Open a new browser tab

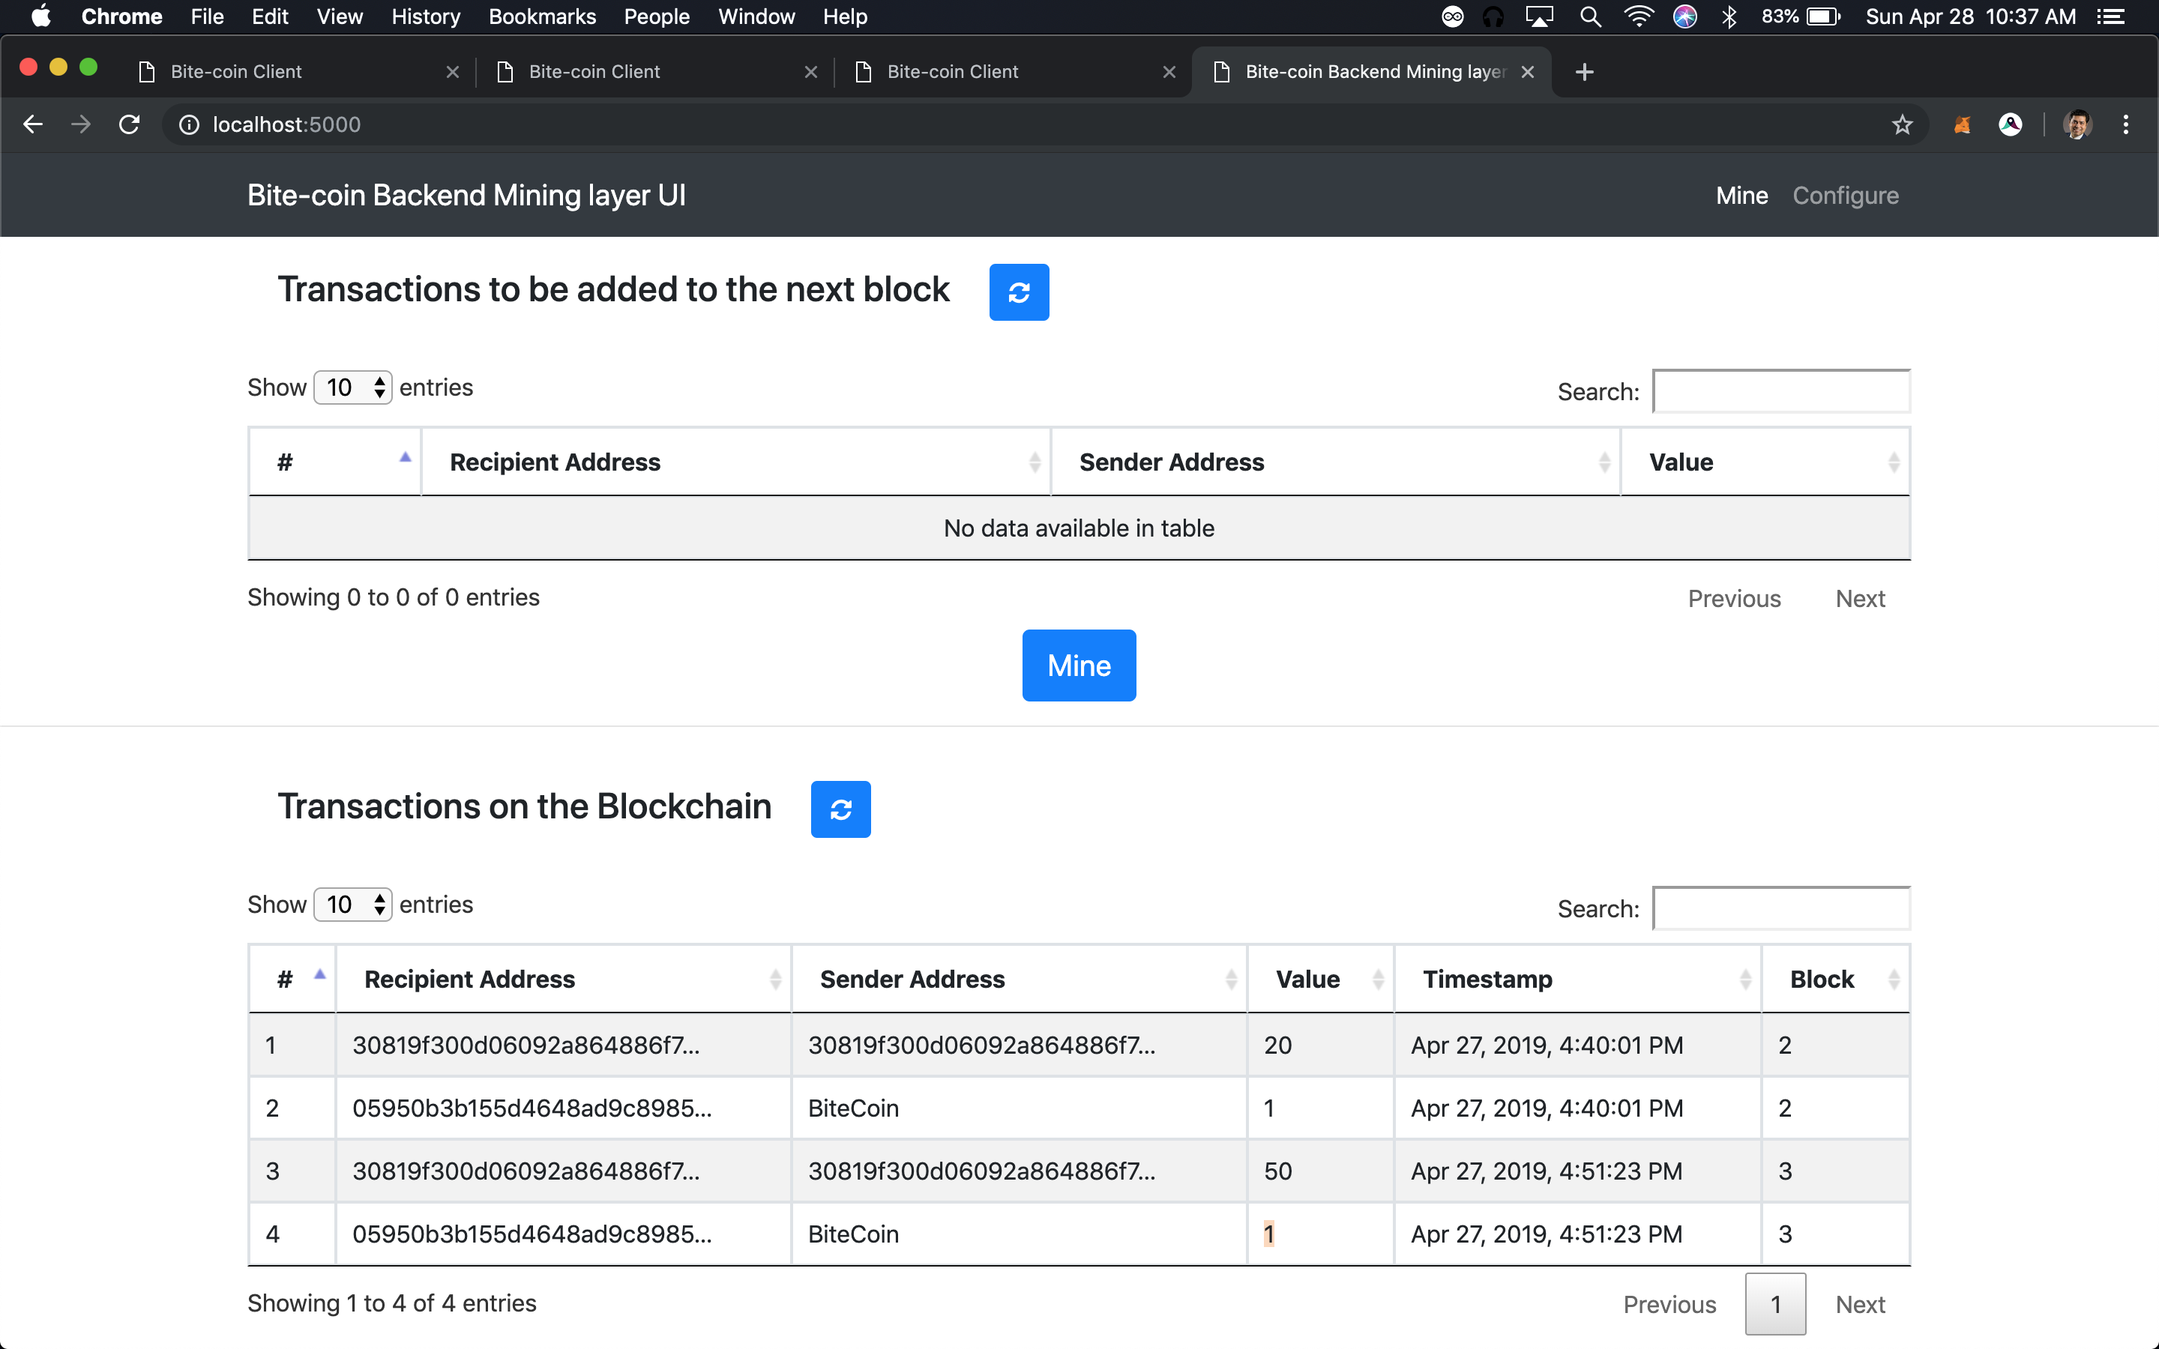[1585, 71]
